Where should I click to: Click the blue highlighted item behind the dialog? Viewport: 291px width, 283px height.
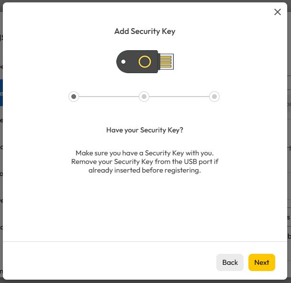[x=1, y=92]
